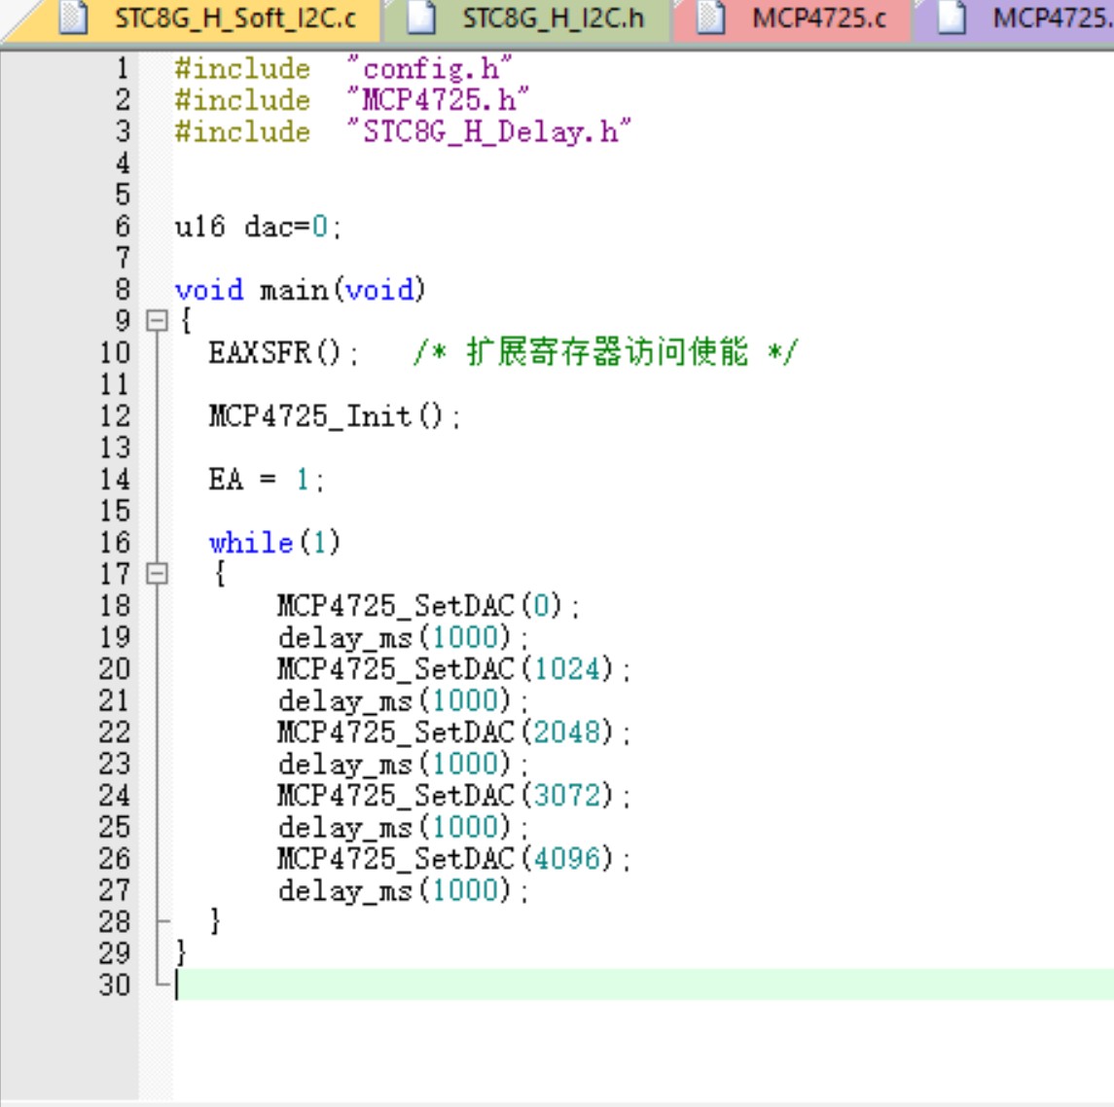Click the "config.h" include string

[x=430, y=69]
